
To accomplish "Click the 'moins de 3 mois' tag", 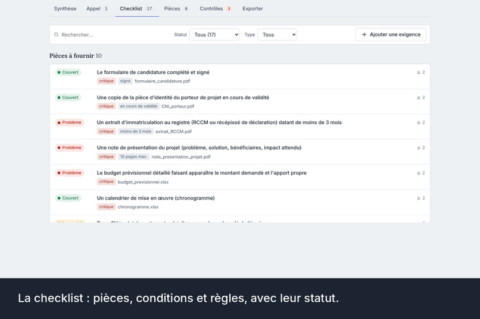I will coord(136,131).
